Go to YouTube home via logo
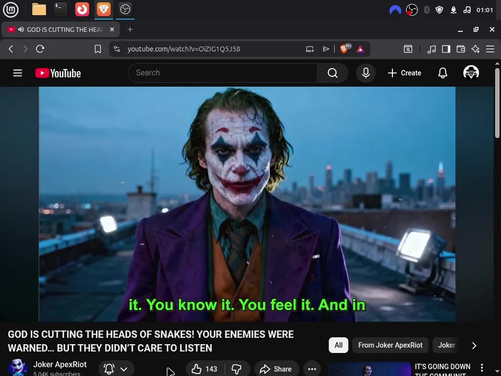This screenshot has width=501, height=376. point(58,73)
